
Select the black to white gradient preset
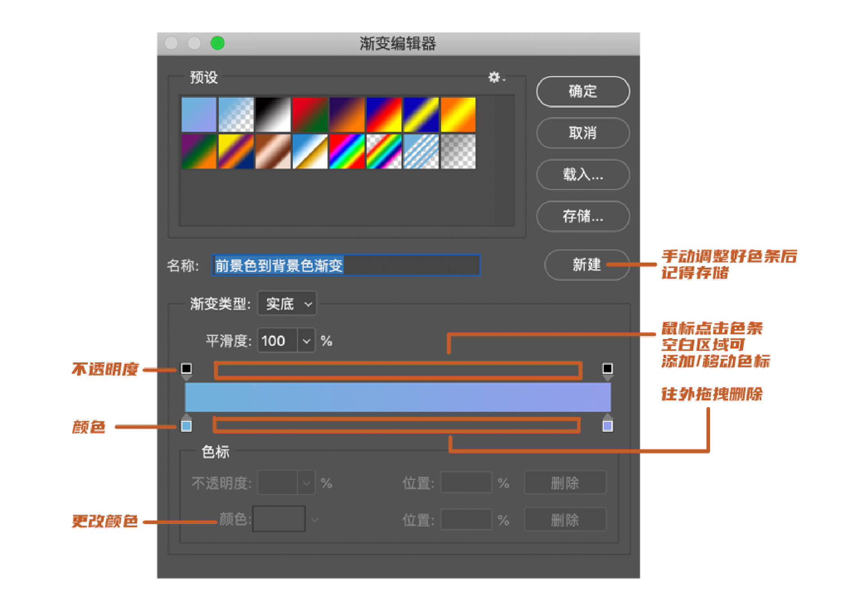(273, 114)
